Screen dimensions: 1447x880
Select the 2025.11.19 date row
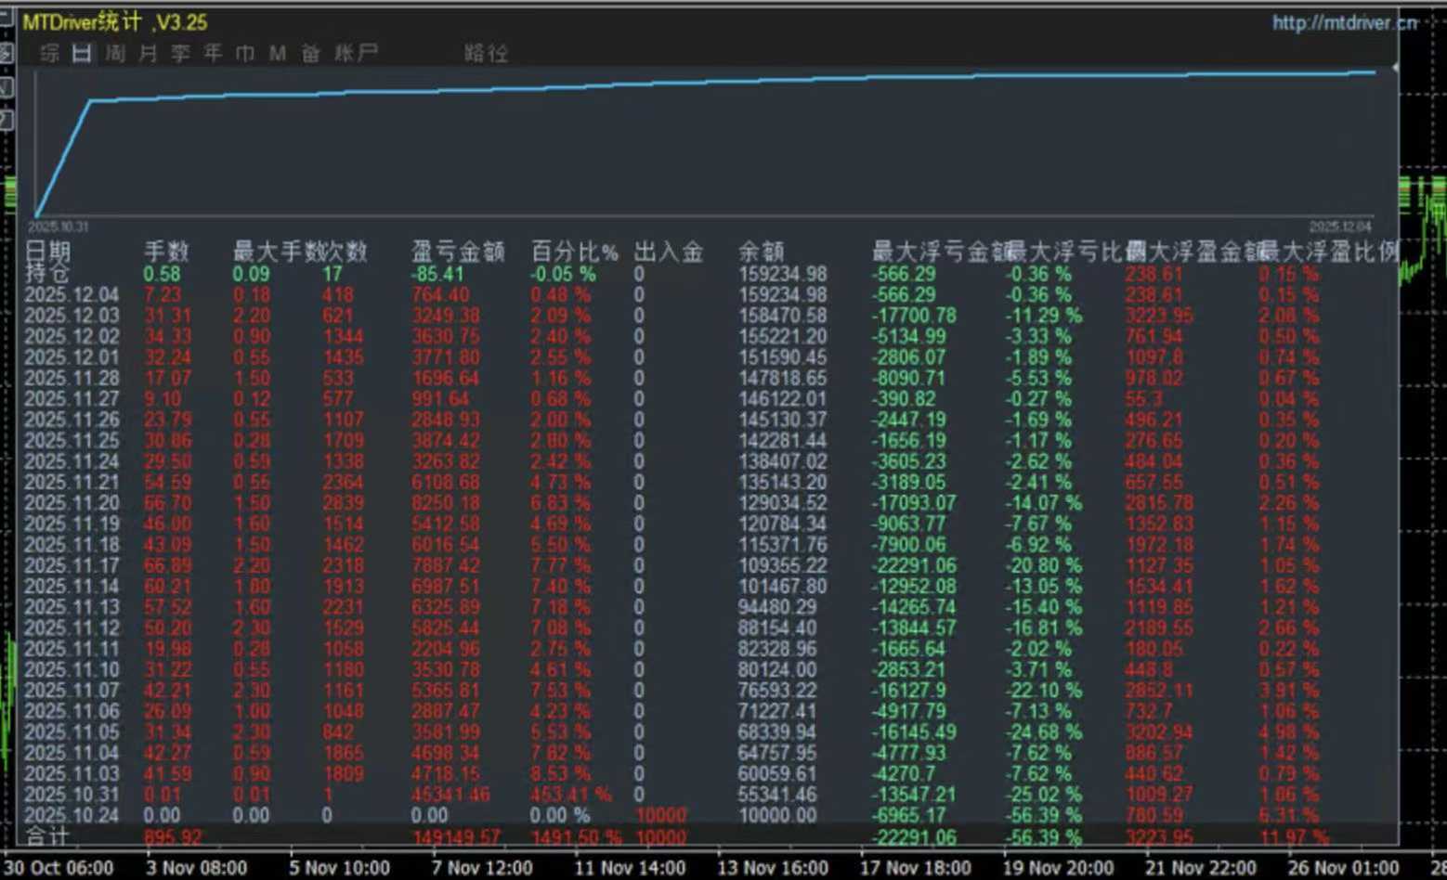point(72,524)
